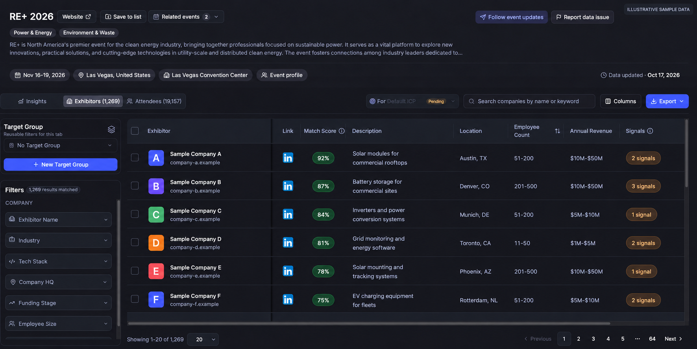This screenshot has height=349, width=697.
Task: Click the Target Group layers icon
Action: pos(111,129)
